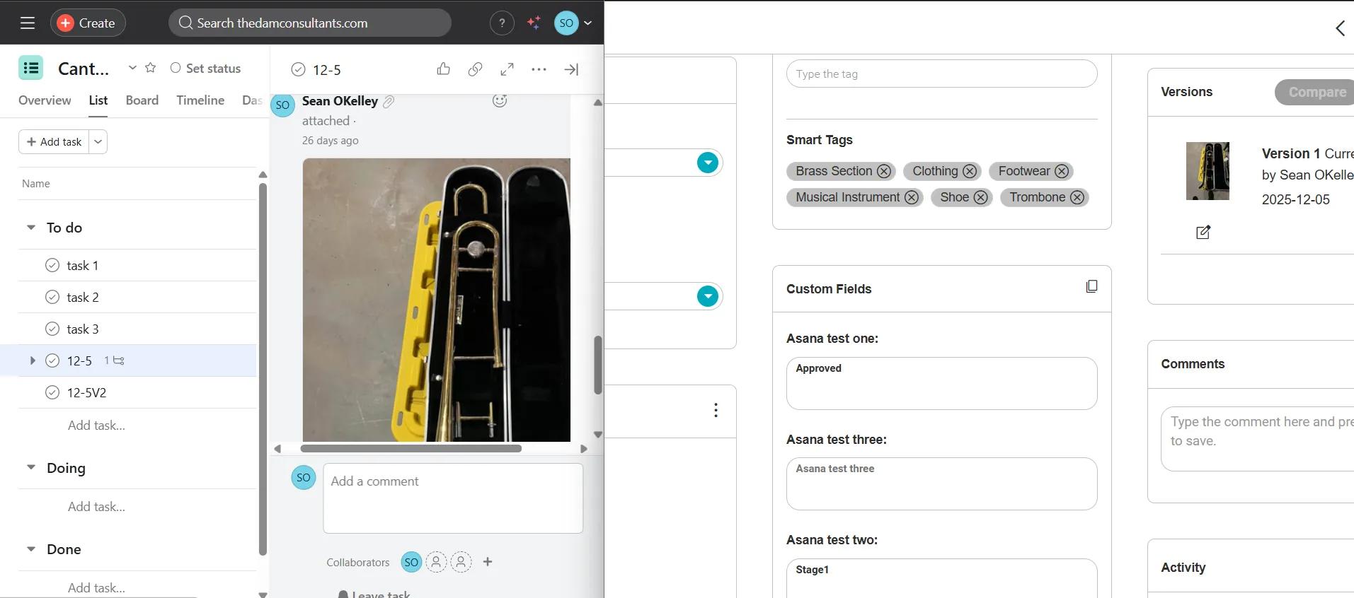Open the Timeline tab
This screenshot has width=1354, height=598.
point(200,100)
